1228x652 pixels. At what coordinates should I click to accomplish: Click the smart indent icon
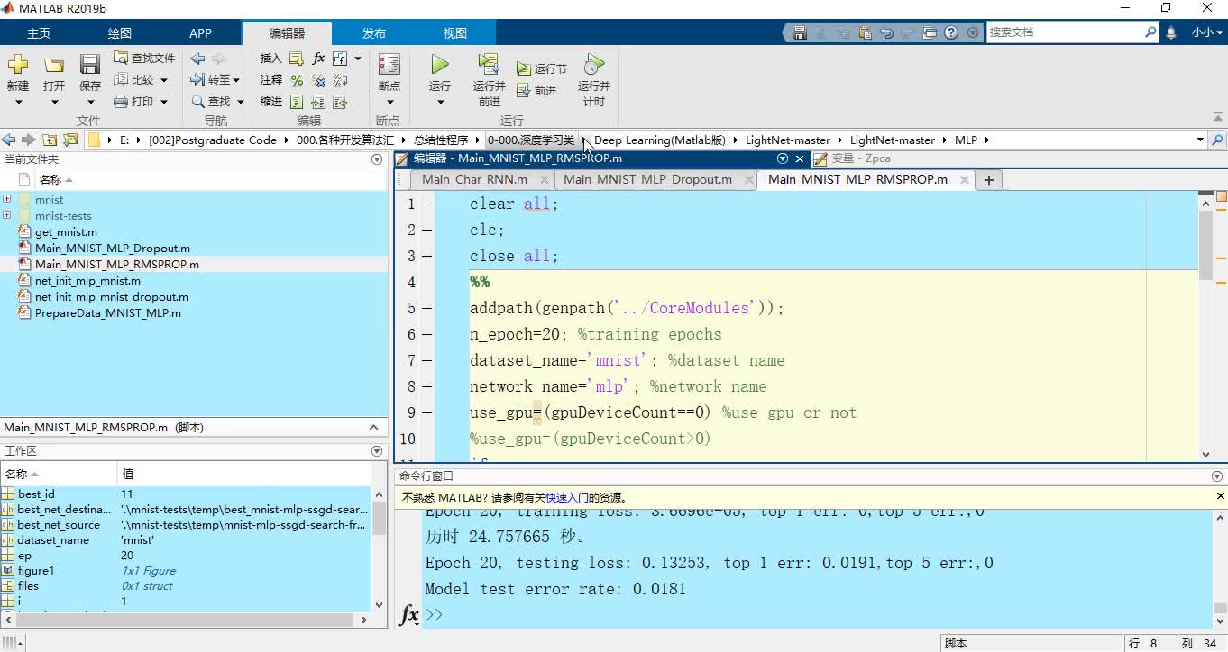pyautogui.click(x=296, y=102)
